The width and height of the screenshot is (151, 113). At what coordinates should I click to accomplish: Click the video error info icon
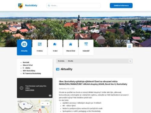point(21,88)
